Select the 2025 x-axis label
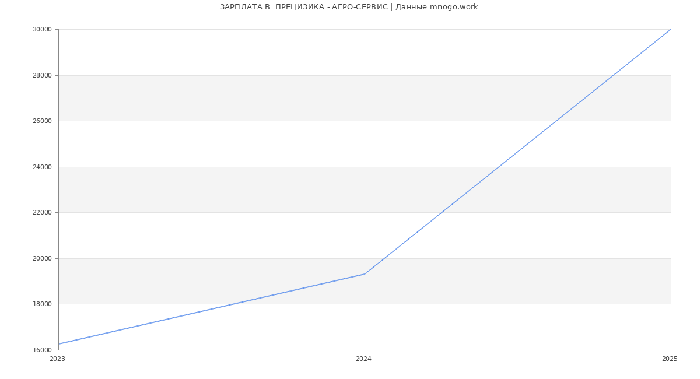The height and width of the screenshot is (379, 700). pyautogui.click(x=670, y=359)
